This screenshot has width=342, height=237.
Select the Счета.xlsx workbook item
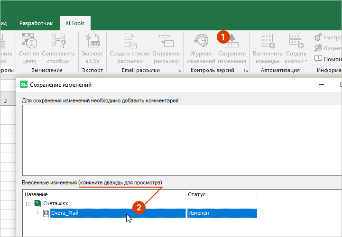[x=55, y=203]
